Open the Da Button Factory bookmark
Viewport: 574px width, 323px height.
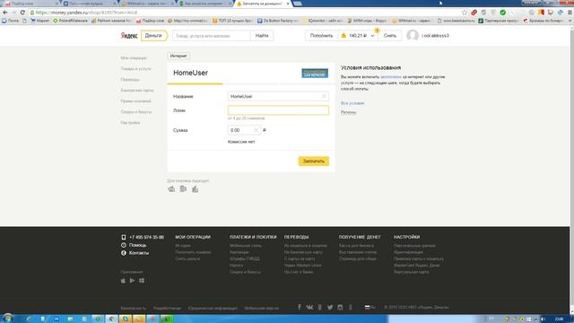[x=276, y=21]
